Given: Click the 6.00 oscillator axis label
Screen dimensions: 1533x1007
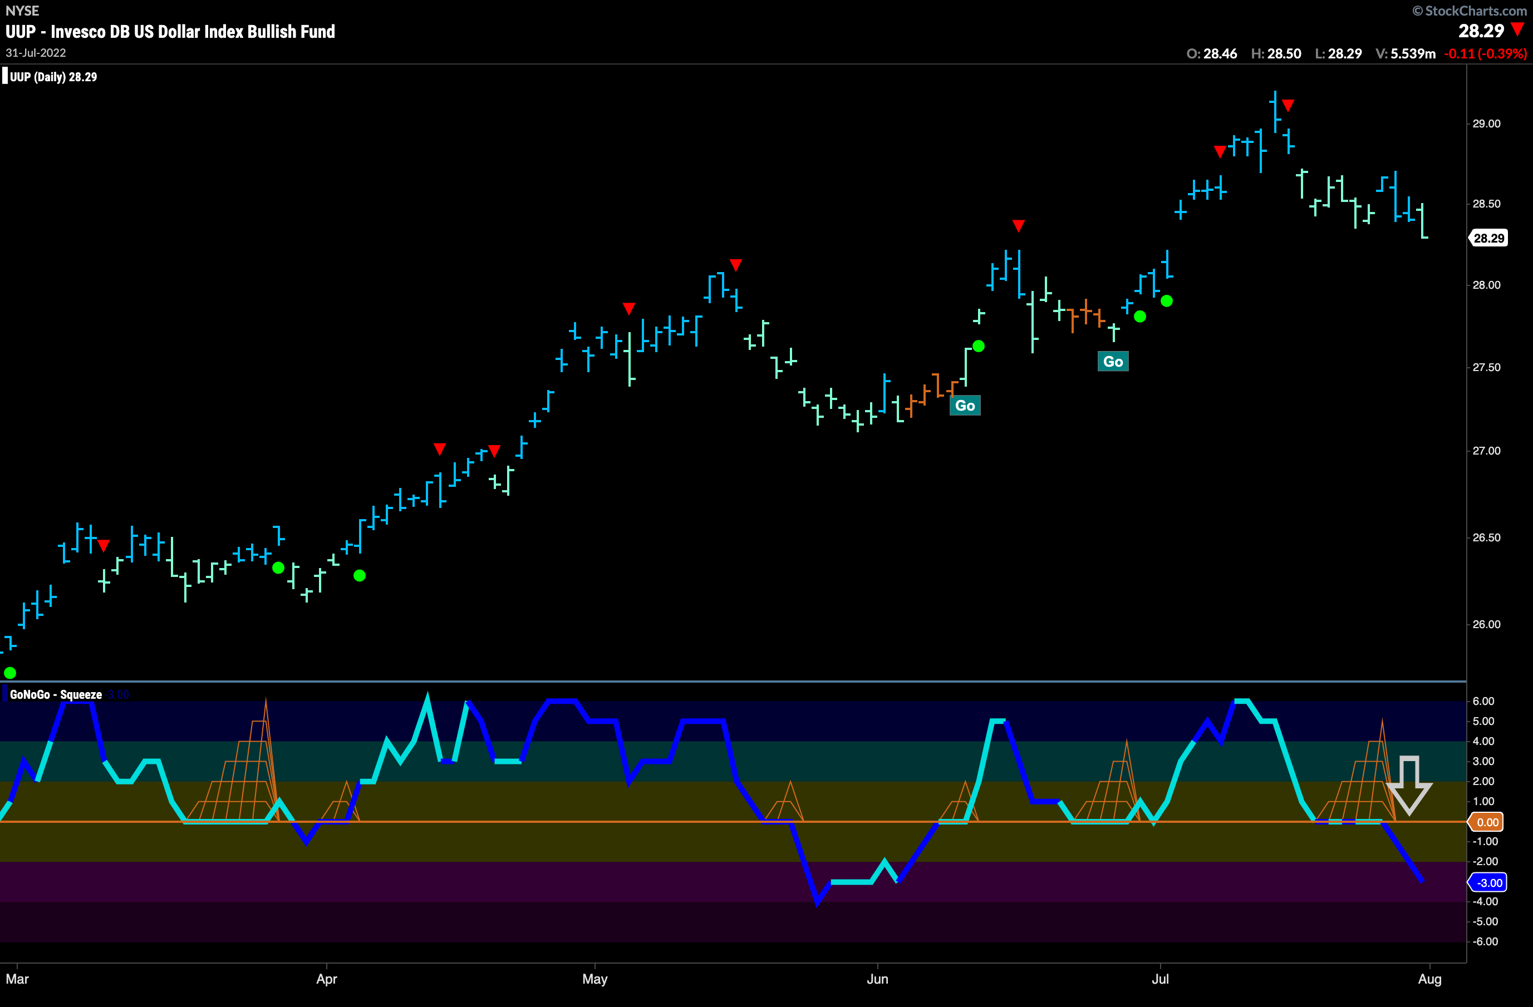Looking at the screenshot, I should tap(1483, 701).
